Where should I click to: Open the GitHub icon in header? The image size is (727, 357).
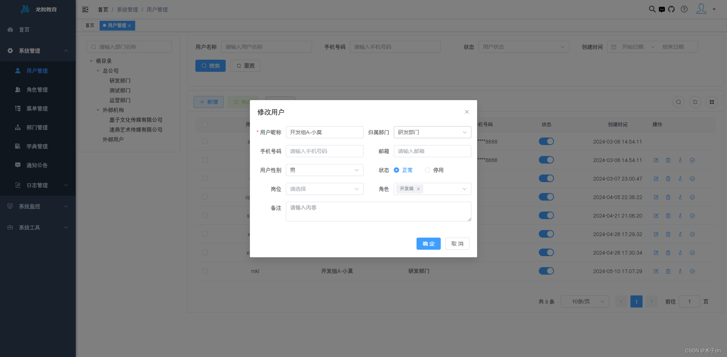point(671,9)
